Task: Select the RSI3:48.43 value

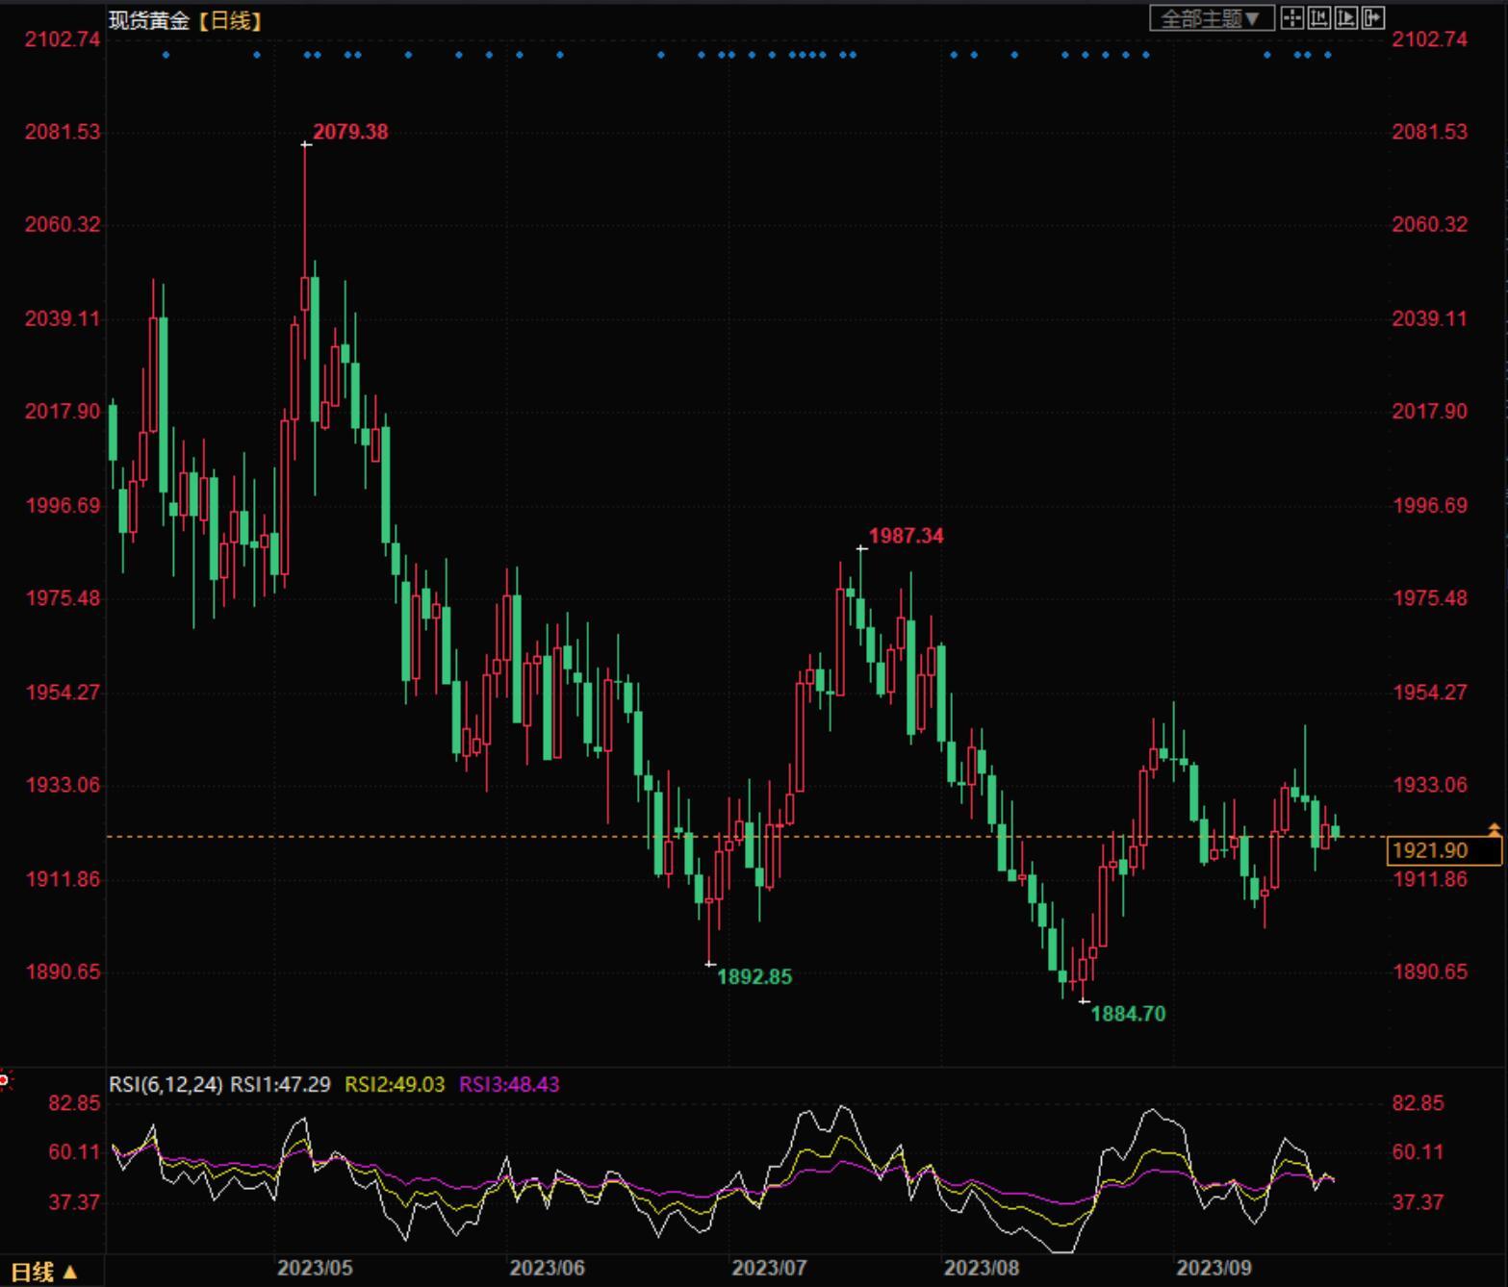Action: click(509, 1084)
